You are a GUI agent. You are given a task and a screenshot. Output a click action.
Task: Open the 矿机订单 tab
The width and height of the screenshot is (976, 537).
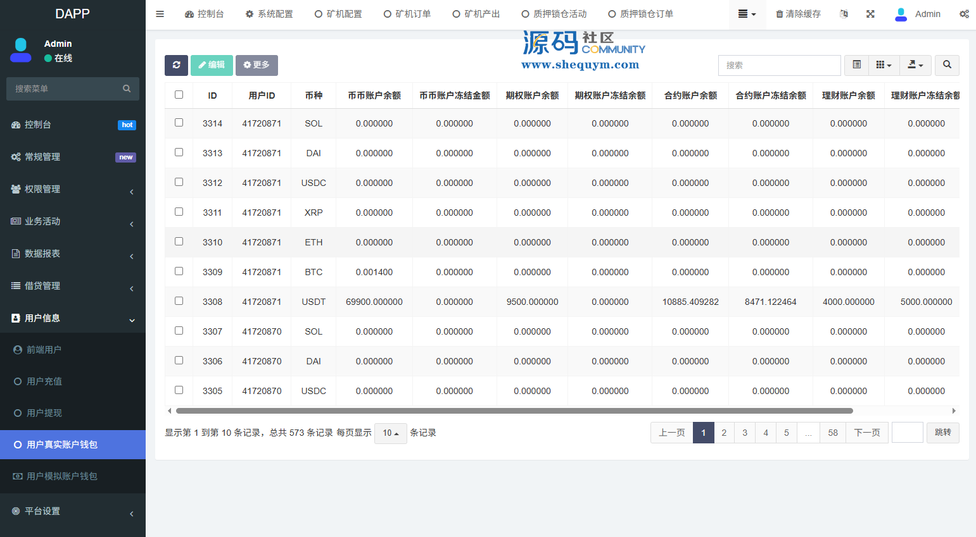pyautogui.click(x=407, y=14)
